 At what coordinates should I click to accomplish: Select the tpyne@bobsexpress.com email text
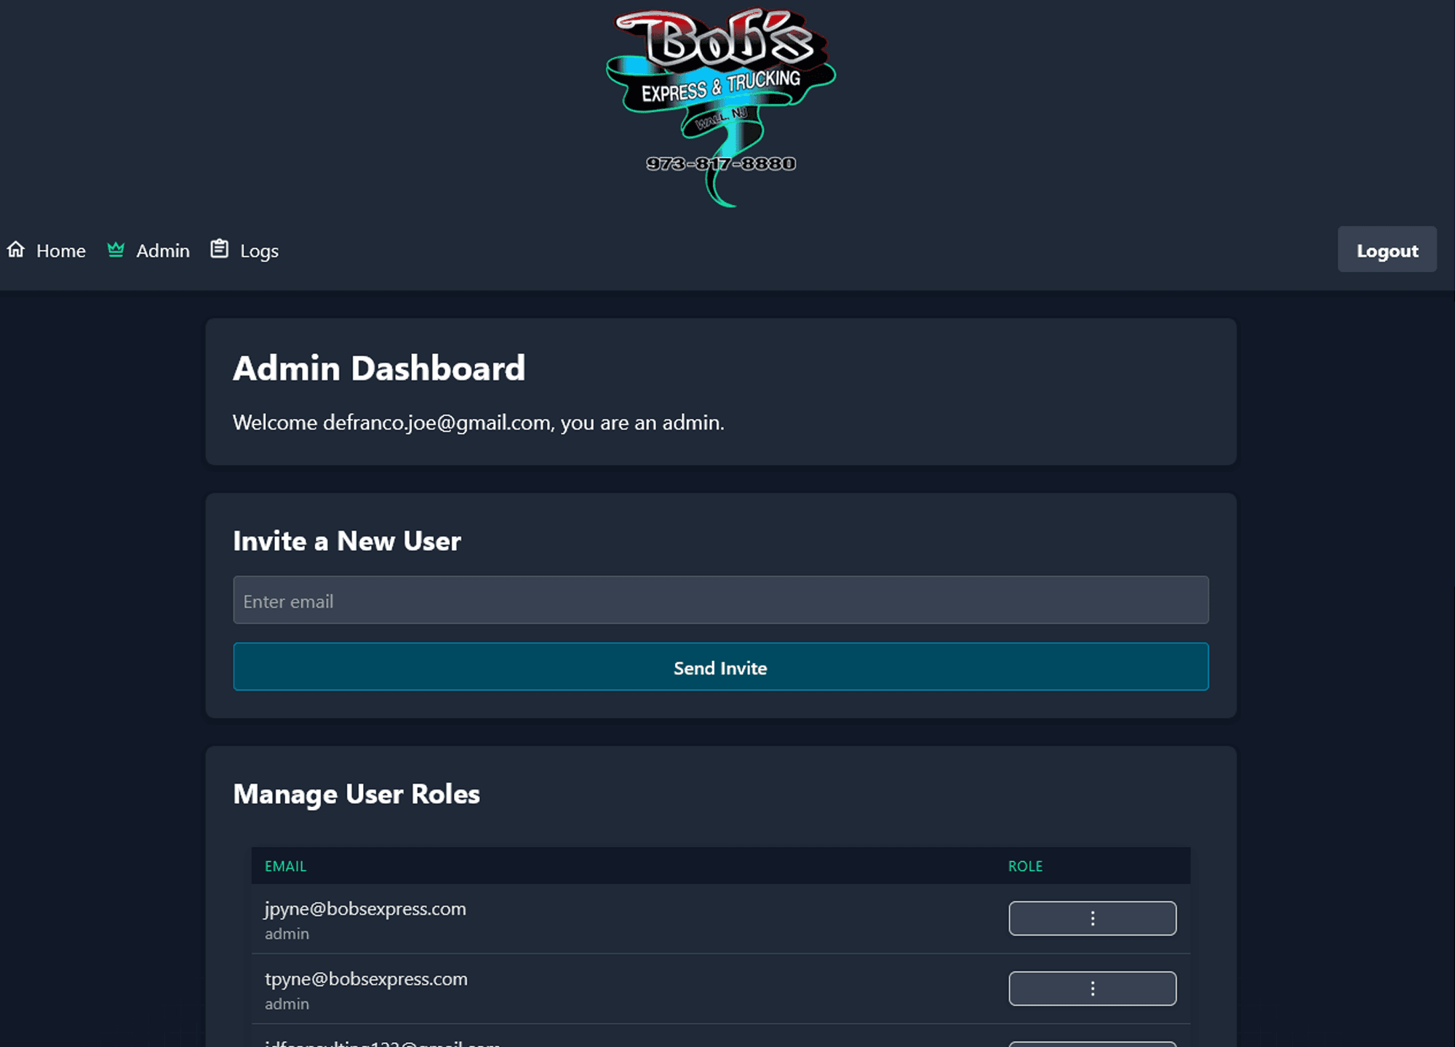366,979
